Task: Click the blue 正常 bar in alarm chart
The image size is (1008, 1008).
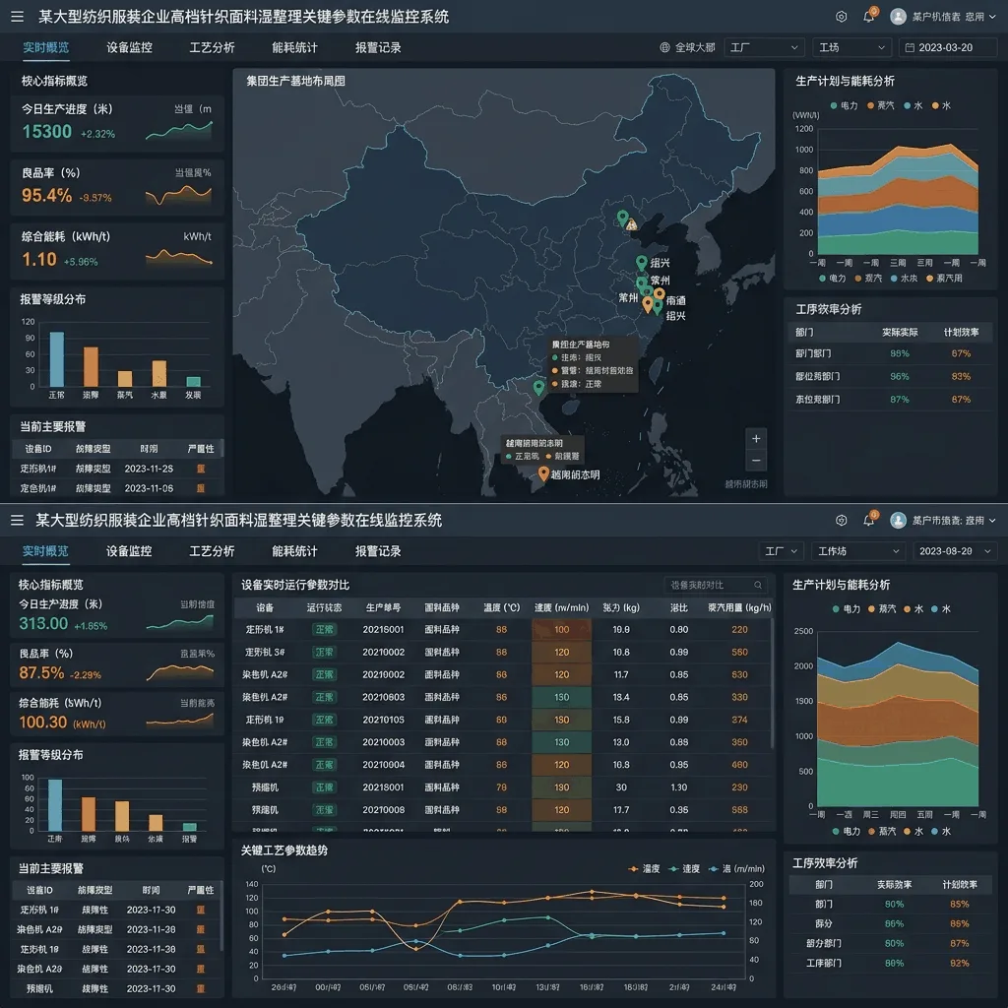Action: pos(57,358)
